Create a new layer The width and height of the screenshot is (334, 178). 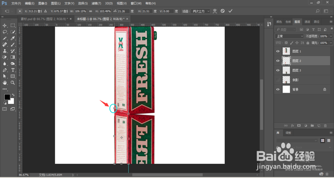319,126
